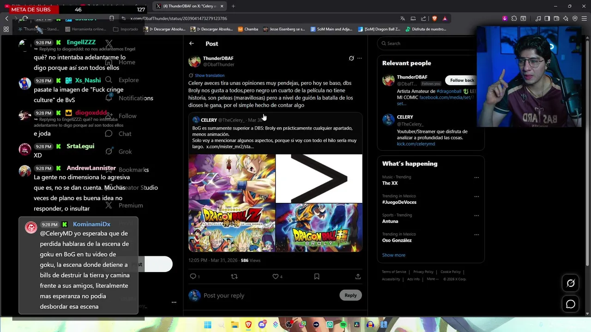Open the floating Grok button
The height and width of the screenshot is (332, 591).
(x=571, y=283)
